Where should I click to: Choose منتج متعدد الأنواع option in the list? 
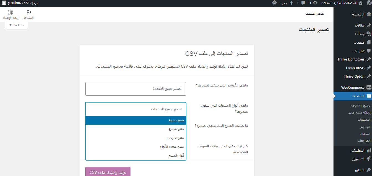point(136,147)
